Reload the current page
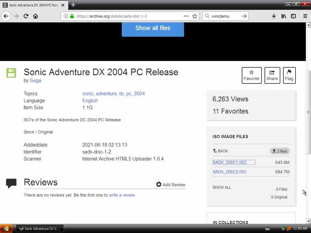Image resolution: width=311 pixels, height=233 pixels. pos(26,16)
